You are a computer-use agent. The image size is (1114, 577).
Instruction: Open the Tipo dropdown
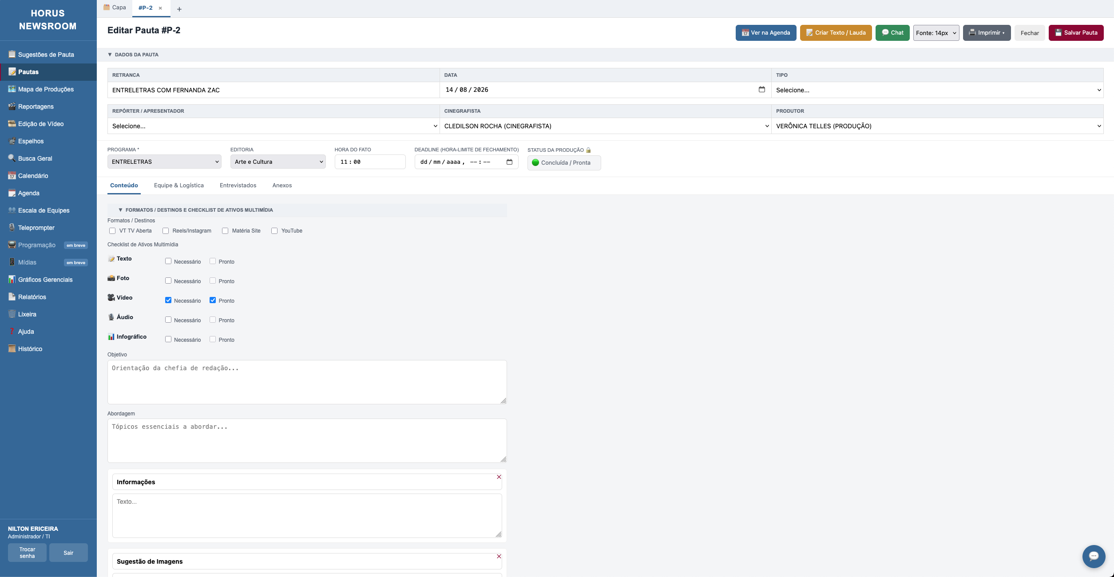(x=937, y=90)
